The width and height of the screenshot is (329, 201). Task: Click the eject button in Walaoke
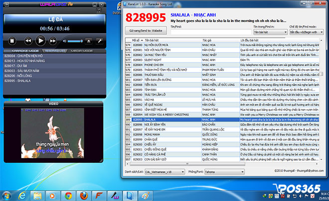coord(89,41)
